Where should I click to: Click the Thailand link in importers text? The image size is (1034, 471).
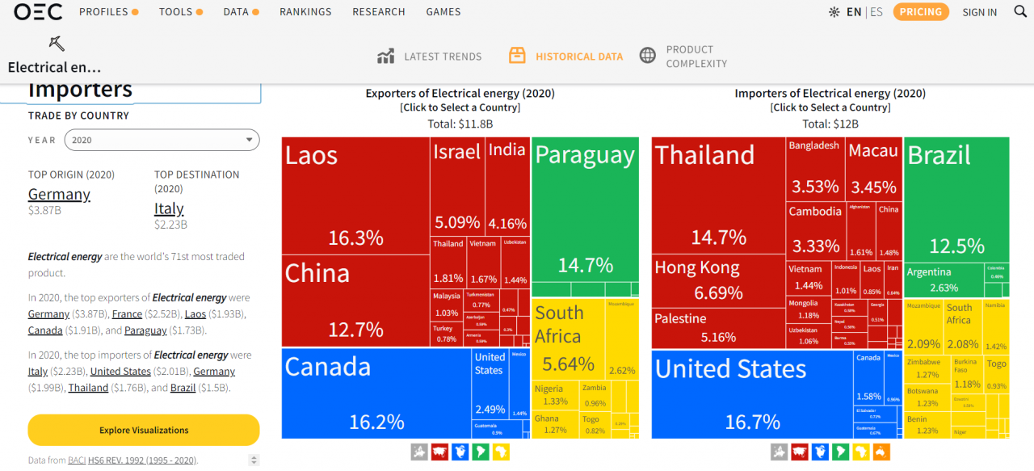89,388
